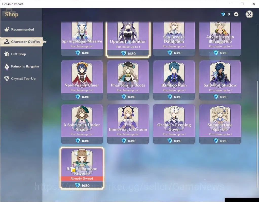Viewport: 259px width, 202px height.
Task: Click the Crystal Top-Up crystal icon
Action: [7, 79]
